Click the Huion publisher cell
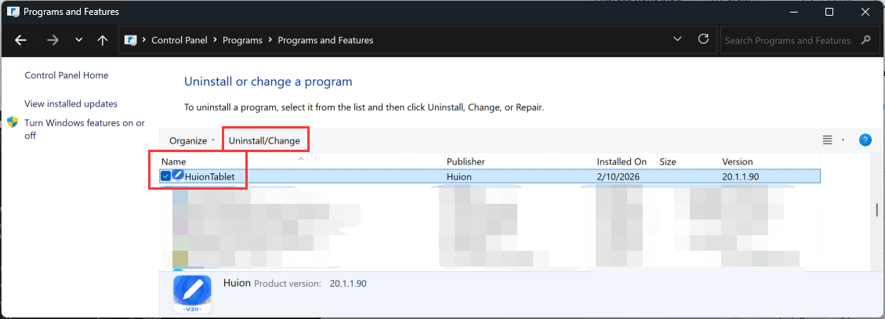885x319 pixels. click(459, 176)
